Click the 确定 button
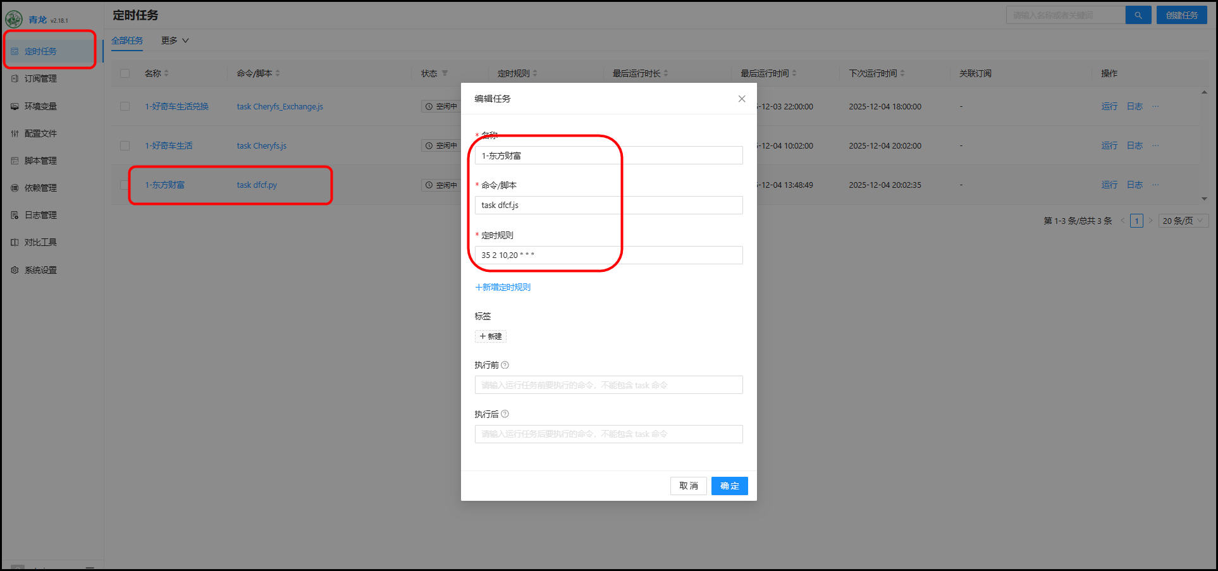Viewport: 1218px width, 571px height. [x=729, y=486]
